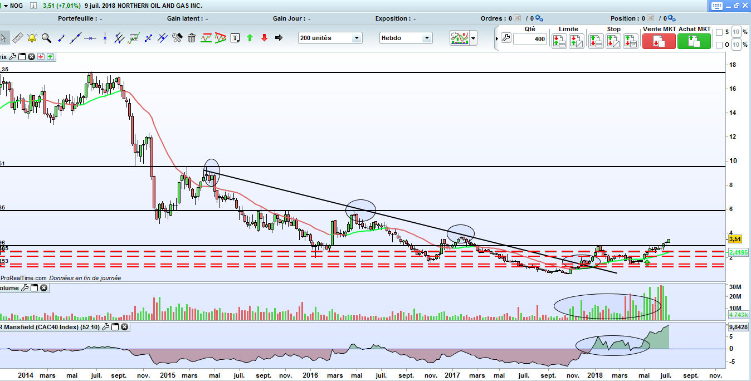
Task: Open the Hebdo timeframe dropdown
Action: (x=406, y=38)
